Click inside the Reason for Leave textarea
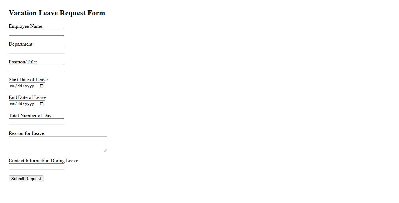The image size is (399, 203). pyautogui.click(x=58, y=144)
